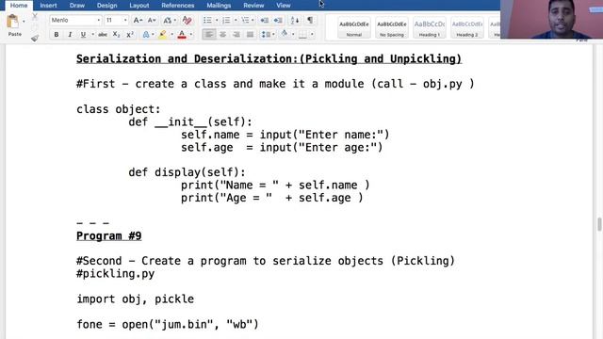Apply yellow text highlight color
603x339 pixels.
(x=163, y=35)
